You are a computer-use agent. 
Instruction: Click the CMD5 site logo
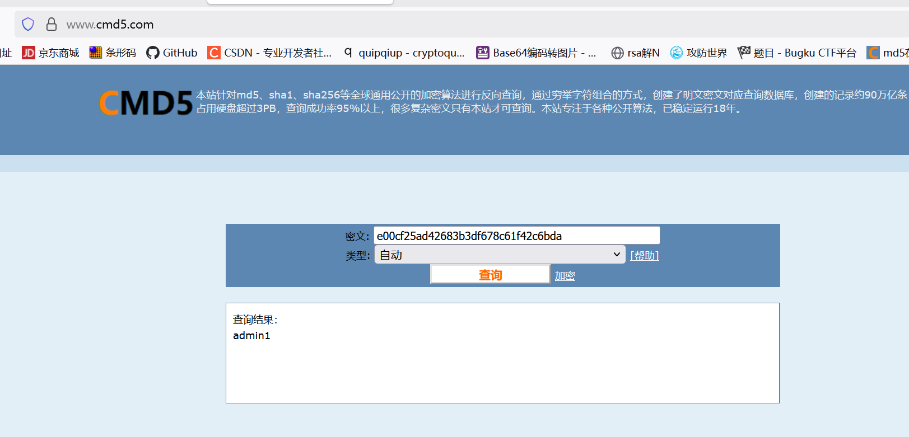[x=146, y=103]
